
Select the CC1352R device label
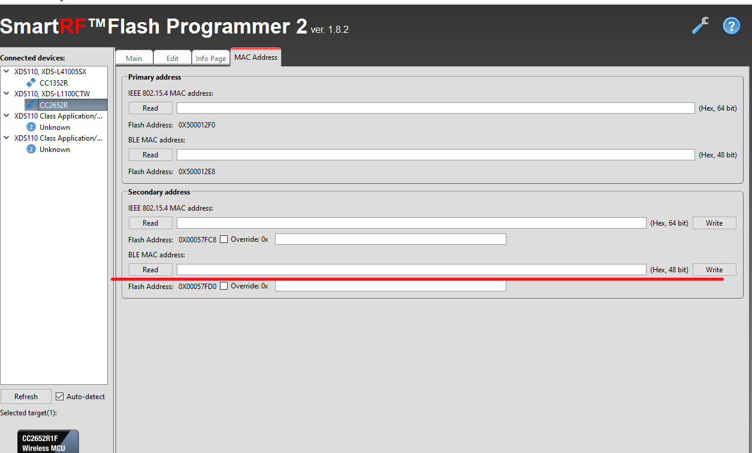54,83
